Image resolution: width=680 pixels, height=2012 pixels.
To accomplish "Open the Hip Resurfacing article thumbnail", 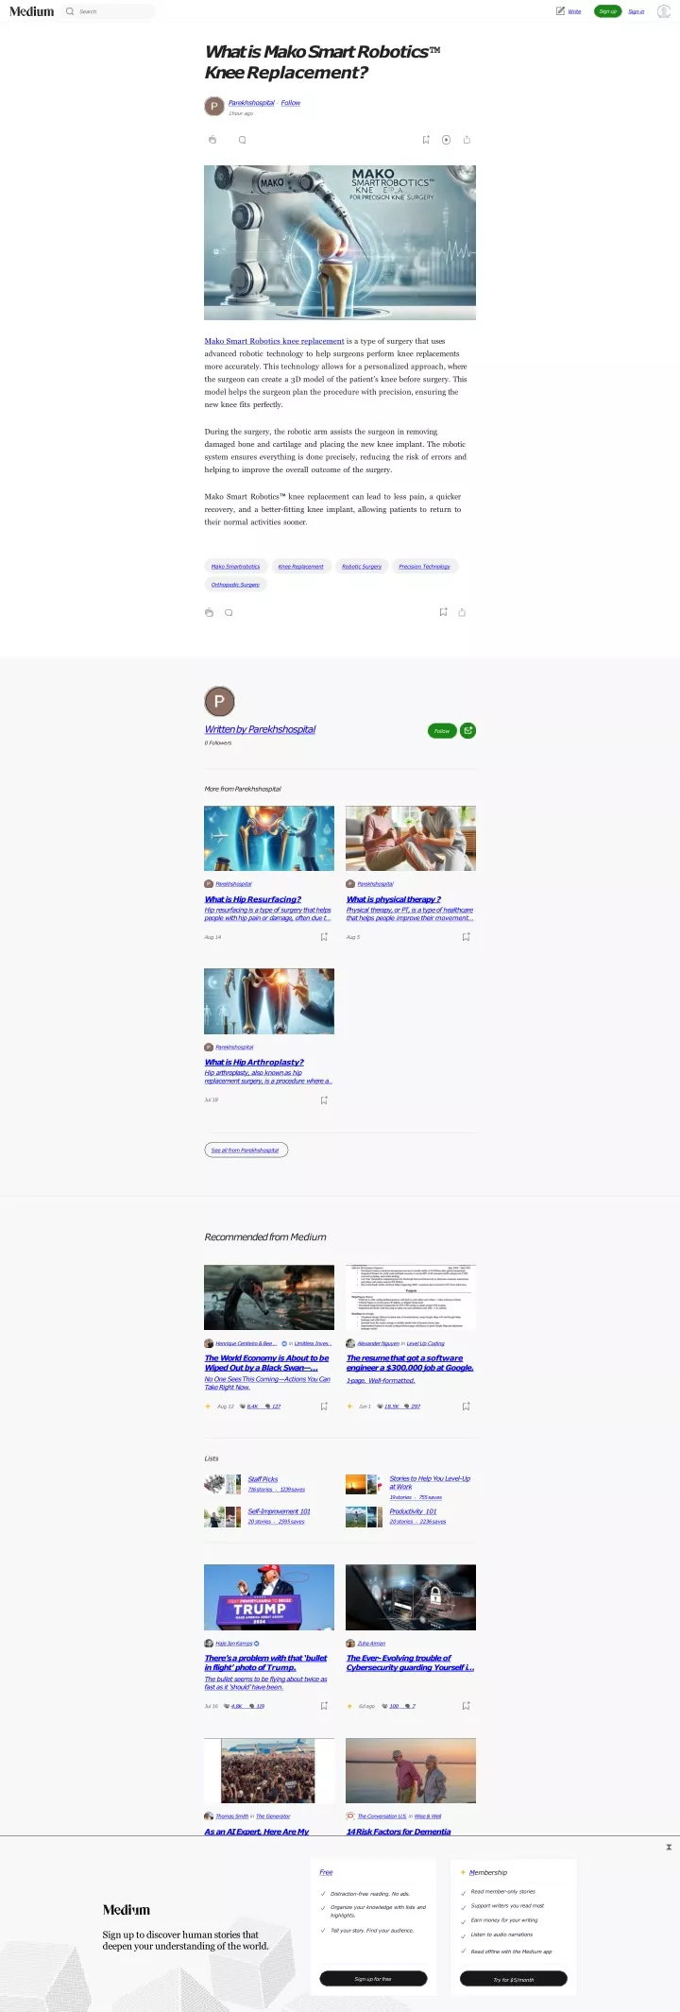I will pyautogui.click(x=269, y=838).
